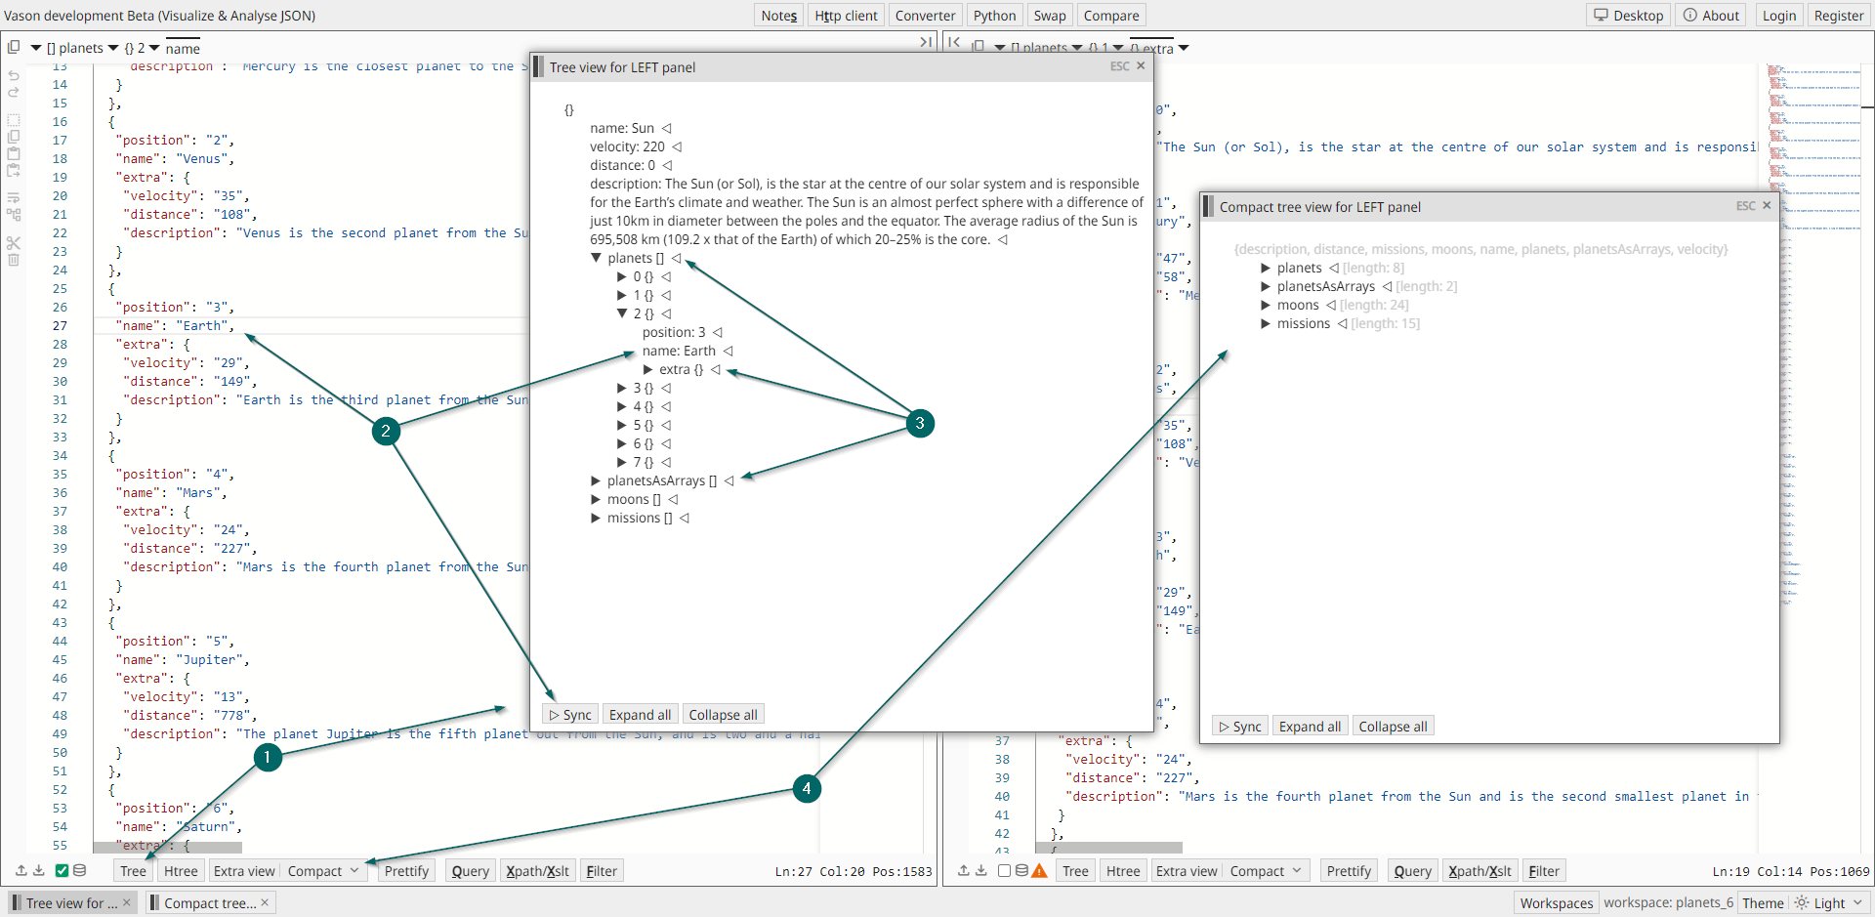Toggle the Light theme switcher
The height and width of the screenshot is (917, 1875).
[x=1830, y=903]
